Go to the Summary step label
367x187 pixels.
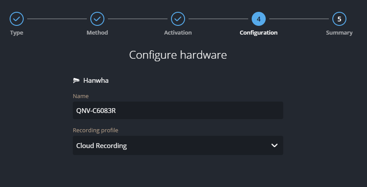pyautogui.click(x=339, y=33)
